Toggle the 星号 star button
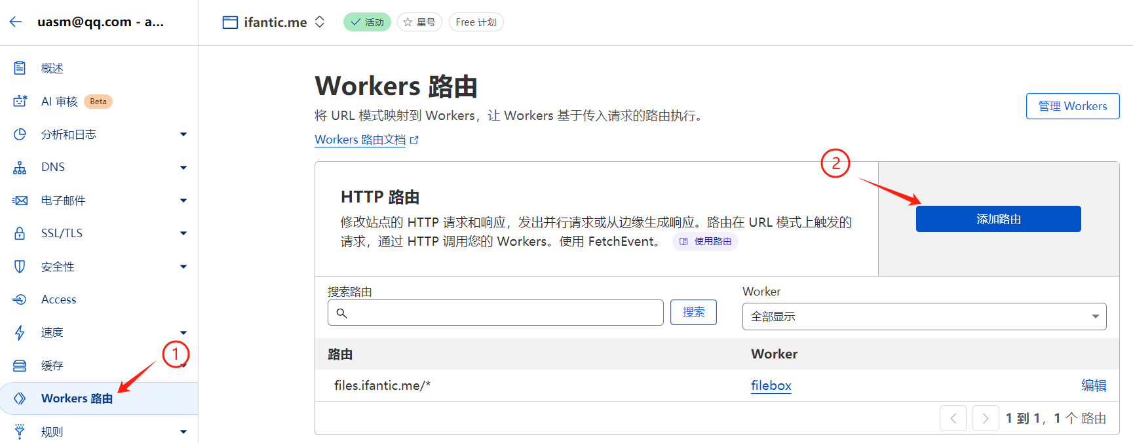Viewport: 1133px width, 443px height. coord(419,22)
